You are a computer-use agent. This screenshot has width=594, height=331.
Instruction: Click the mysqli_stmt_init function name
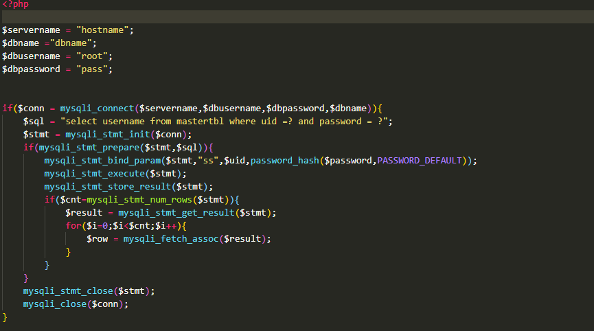click(x=108, y=135)
